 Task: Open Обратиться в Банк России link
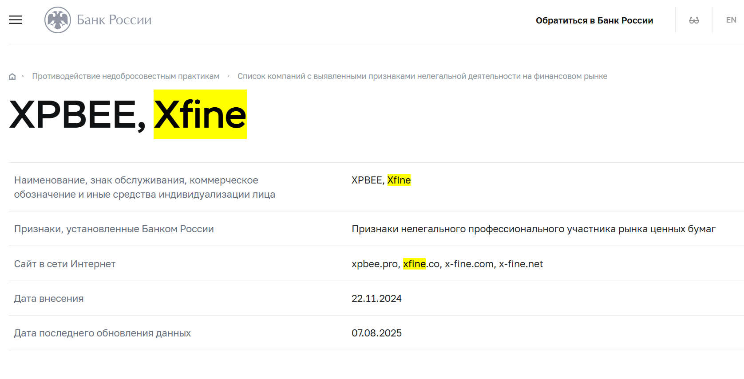click(594, 20)
